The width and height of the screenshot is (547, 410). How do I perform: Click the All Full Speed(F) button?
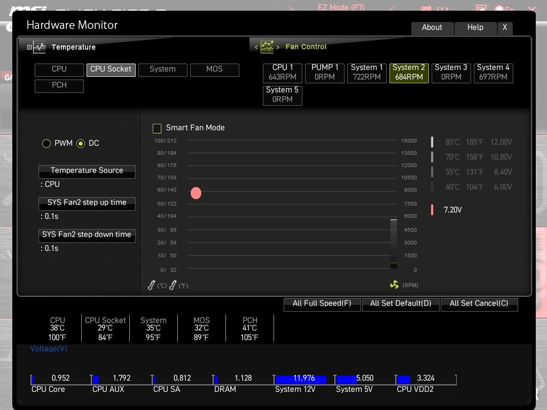click(x=322, y=304)
